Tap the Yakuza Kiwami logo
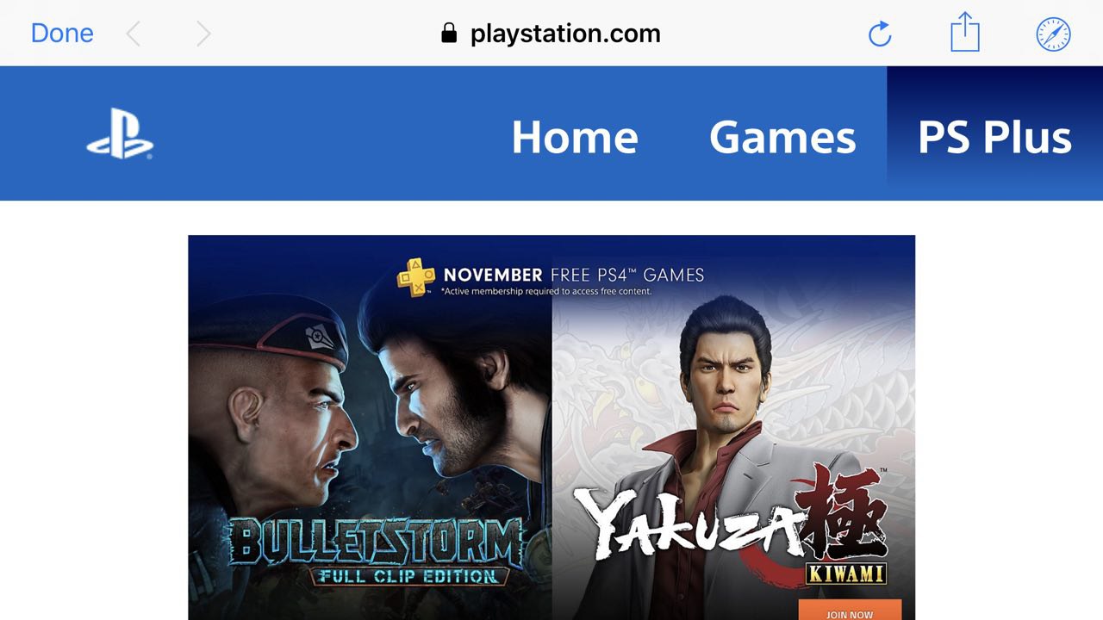This screenshot has width=1103, height=620. [x=732, y=525]
